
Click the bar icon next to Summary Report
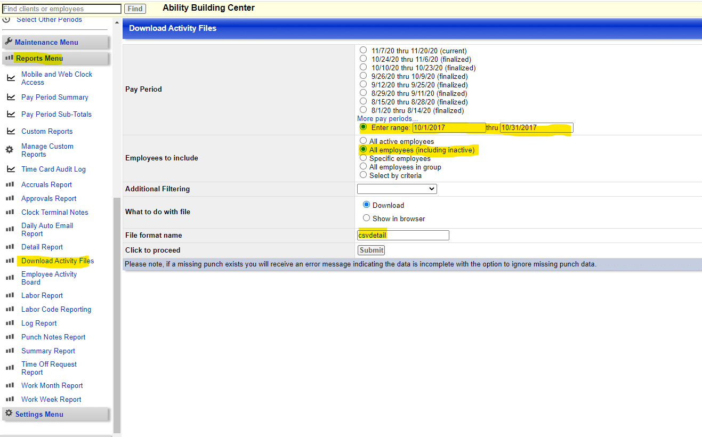[x=10, y=351]
